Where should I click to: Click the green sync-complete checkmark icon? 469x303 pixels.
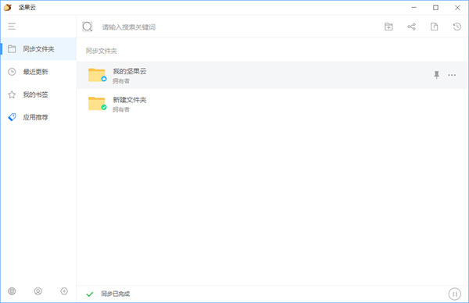[x=90, y=294]
